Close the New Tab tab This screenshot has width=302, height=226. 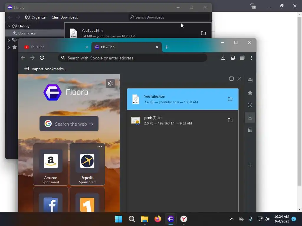[157, 47]
